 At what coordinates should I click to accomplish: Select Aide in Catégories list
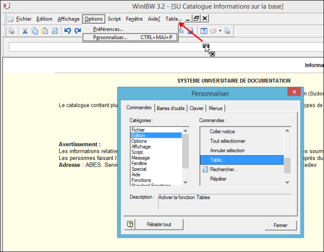[x=156, y=174]
